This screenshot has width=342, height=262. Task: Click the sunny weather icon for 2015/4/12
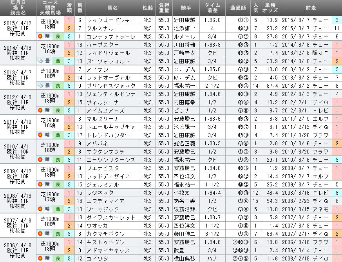tap(40, 36)
